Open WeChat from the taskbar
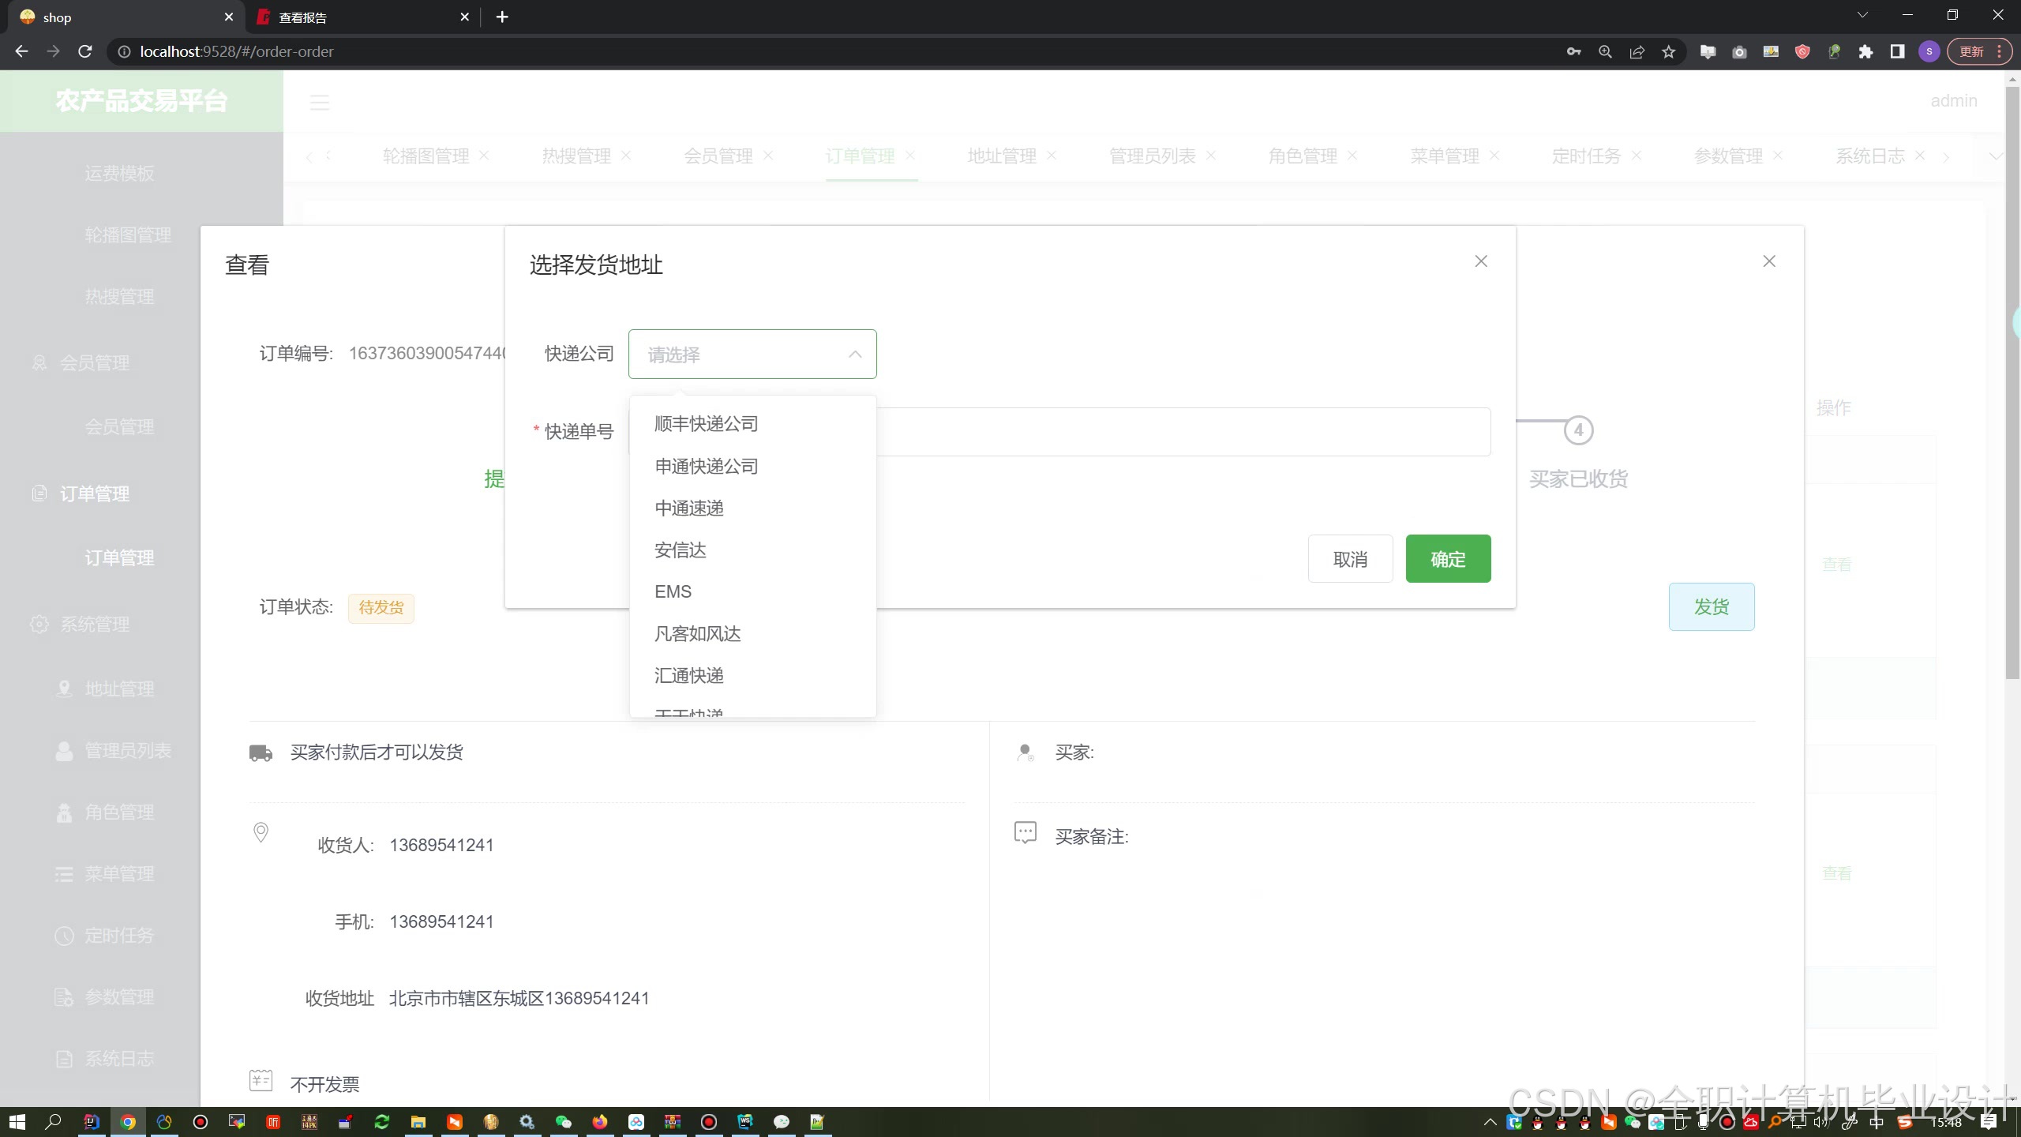2021x1137 pixels. click(x=563, y=1122)
